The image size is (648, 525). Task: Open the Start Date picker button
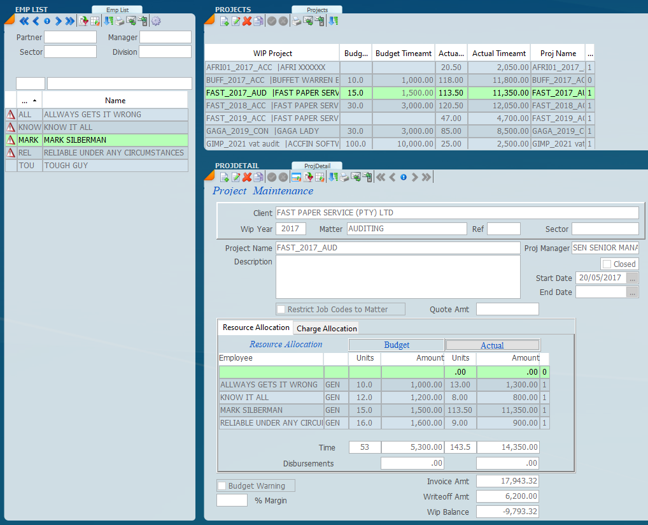click(632, 278)
